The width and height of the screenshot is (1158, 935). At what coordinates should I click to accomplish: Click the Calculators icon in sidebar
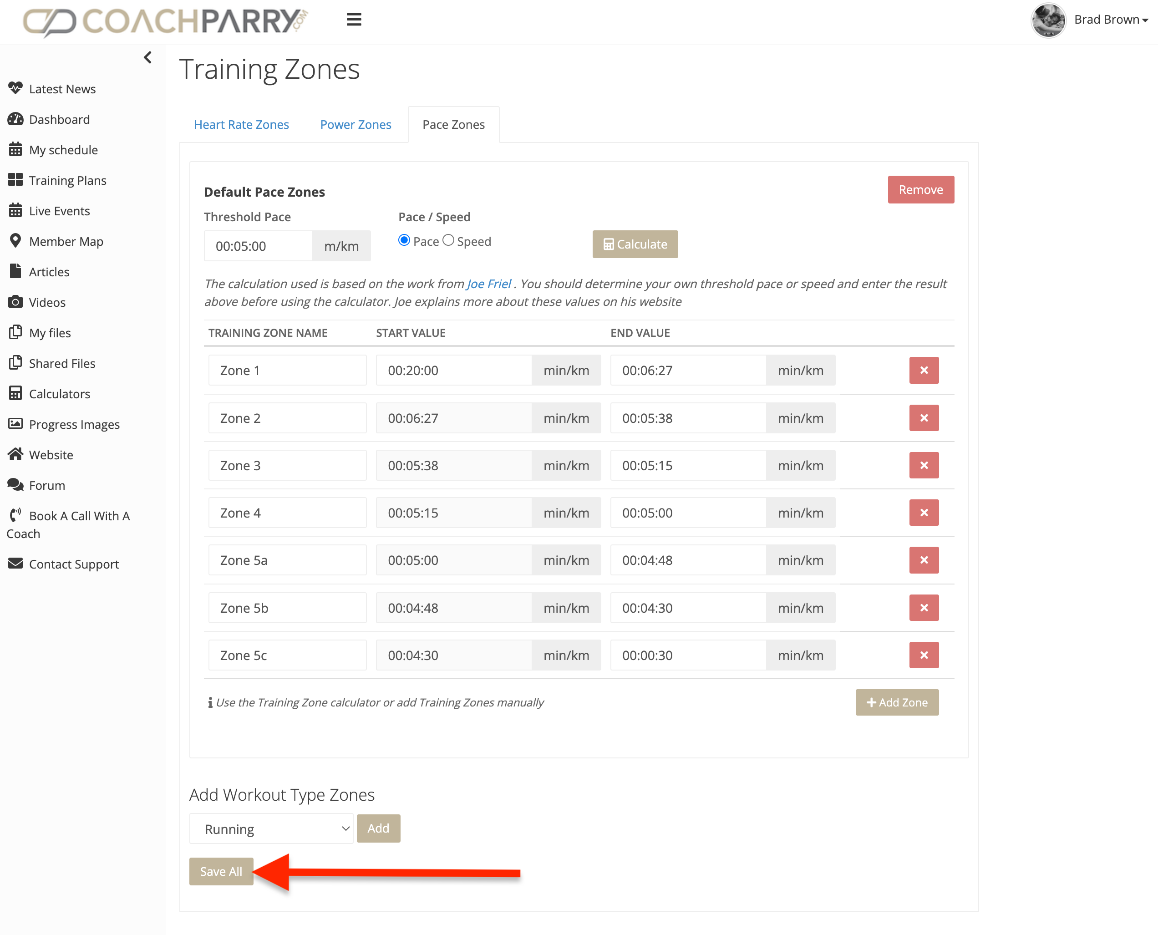(15, 393)
